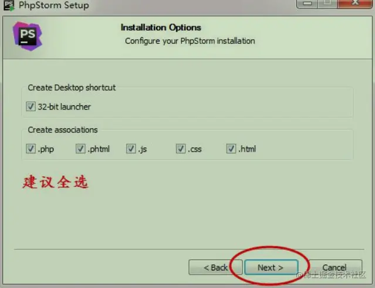Image resolution: width=375 pixels, height=288 pixels.
Task: Toggle the .html association checkbox
Action: pos(231,149)
